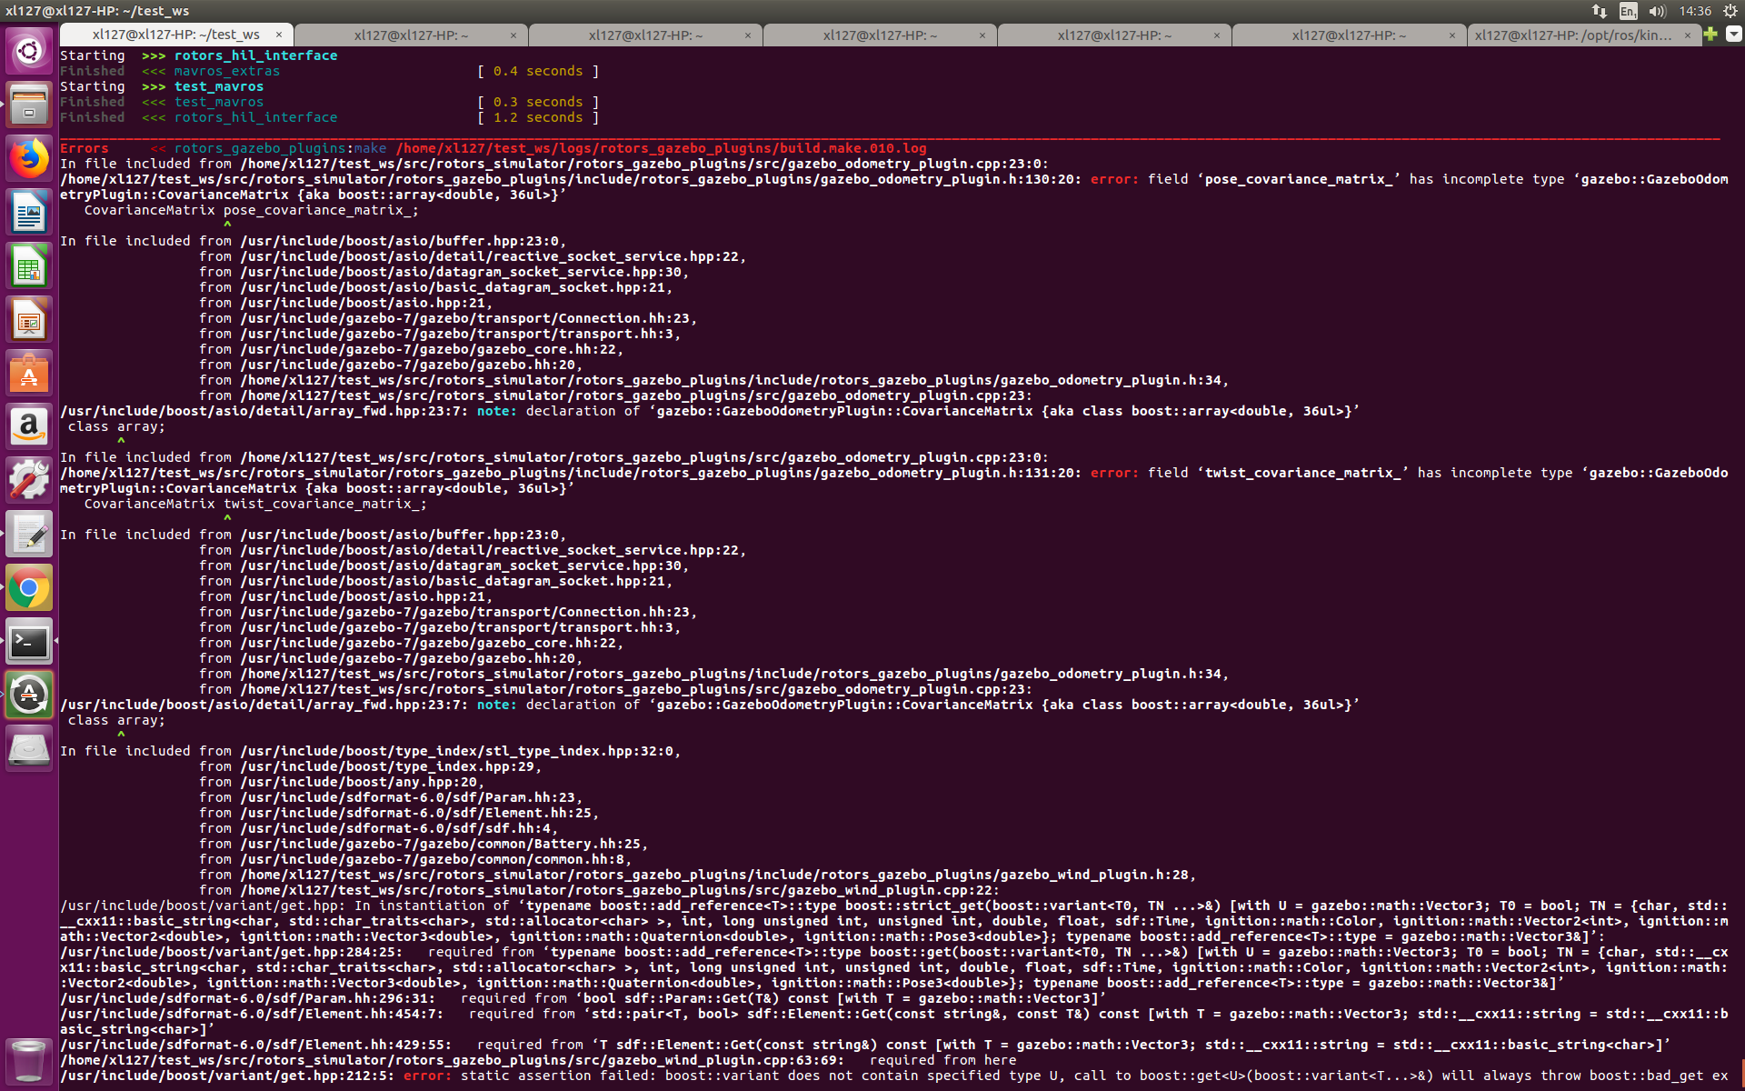This screenshot has height=1091, width=1745.
Task: Open System Settings via the wrench icon
Action: [29, 479]
